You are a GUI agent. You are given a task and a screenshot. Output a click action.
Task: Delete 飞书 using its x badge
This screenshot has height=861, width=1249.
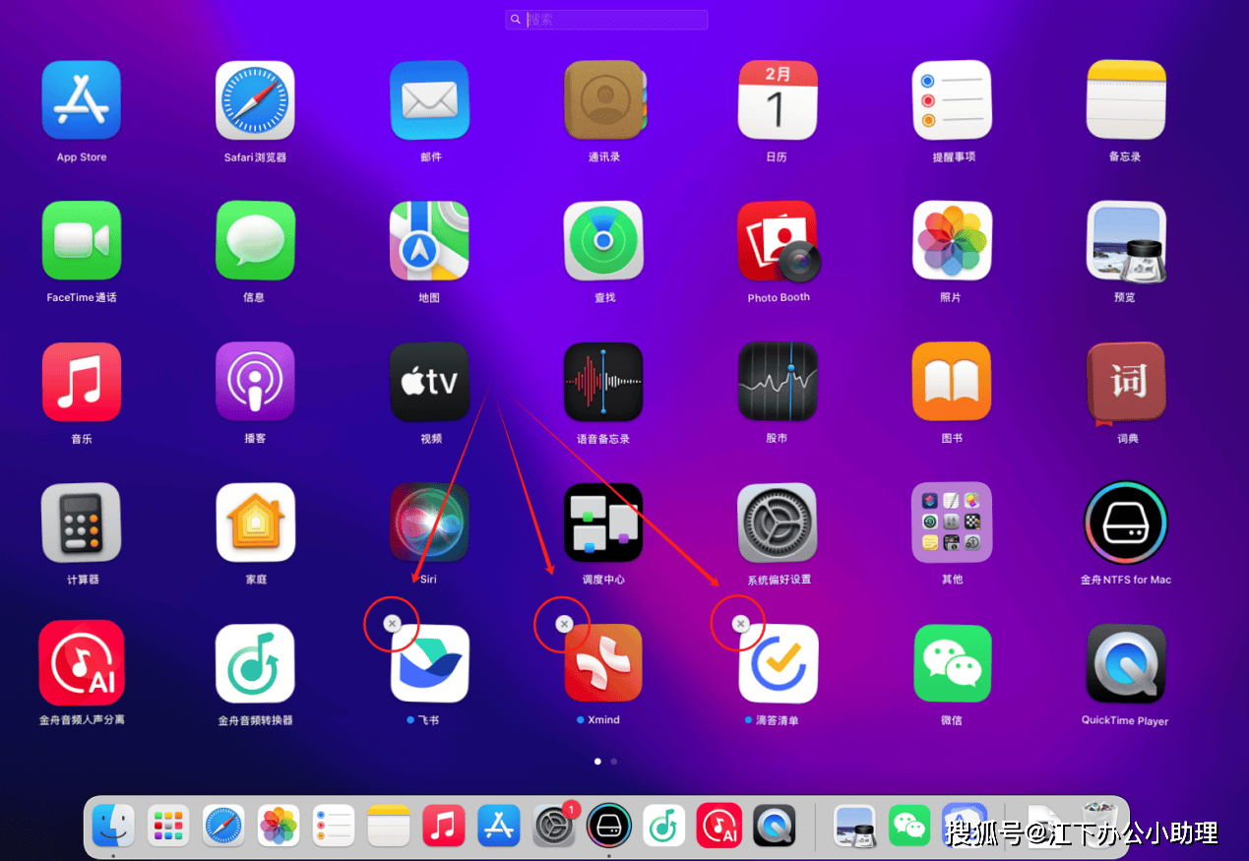(x=392, y=624)
